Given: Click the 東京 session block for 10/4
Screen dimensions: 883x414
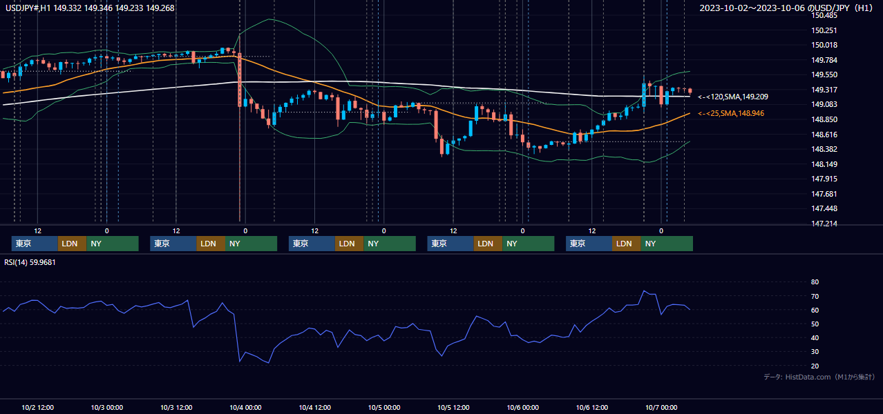Looking at the screenshot, I should (x=312, y=244).
